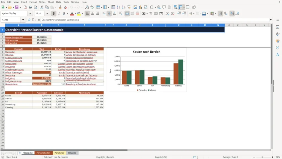The height and width of the screenshot is (159, 282).
Task: Click the Sum (Σ) button in formula bar
Action: tap(33, 20)
